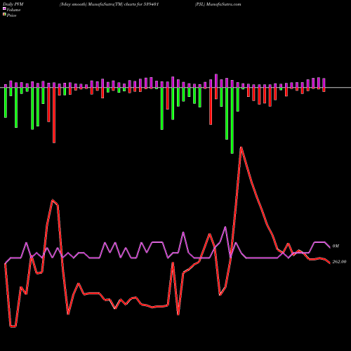Click the '(PJL) MunafaSutra.com' header text
Image resolution: width=351 pixels, height=351 pixels.
pyautogui.click(x=218, y=4)
